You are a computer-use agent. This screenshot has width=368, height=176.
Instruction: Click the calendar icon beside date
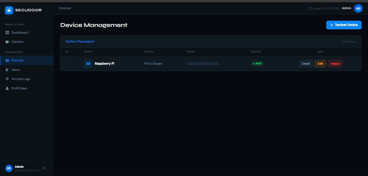click(310, 8)
